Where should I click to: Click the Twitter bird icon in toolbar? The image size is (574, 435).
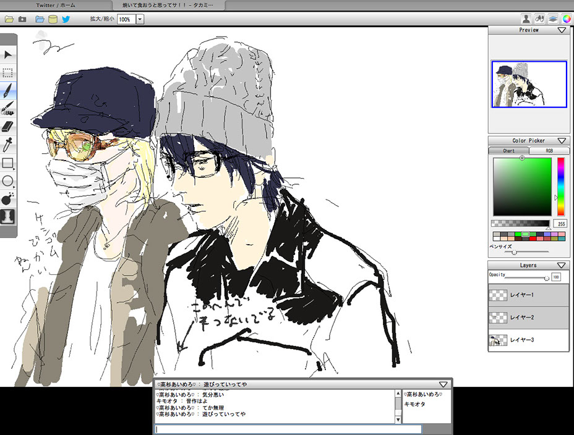pos(66,19)
